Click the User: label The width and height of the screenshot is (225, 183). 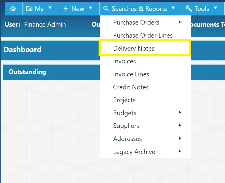[12, 24]
